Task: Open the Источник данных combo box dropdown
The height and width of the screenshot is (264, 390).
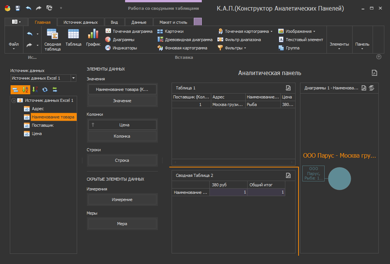Action: (73, 78)
